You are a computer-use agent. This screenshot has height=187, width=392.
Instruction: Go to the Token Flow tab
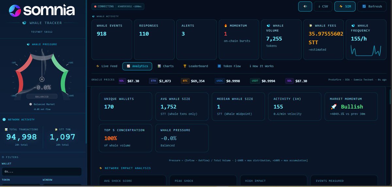tap(229, 66)
